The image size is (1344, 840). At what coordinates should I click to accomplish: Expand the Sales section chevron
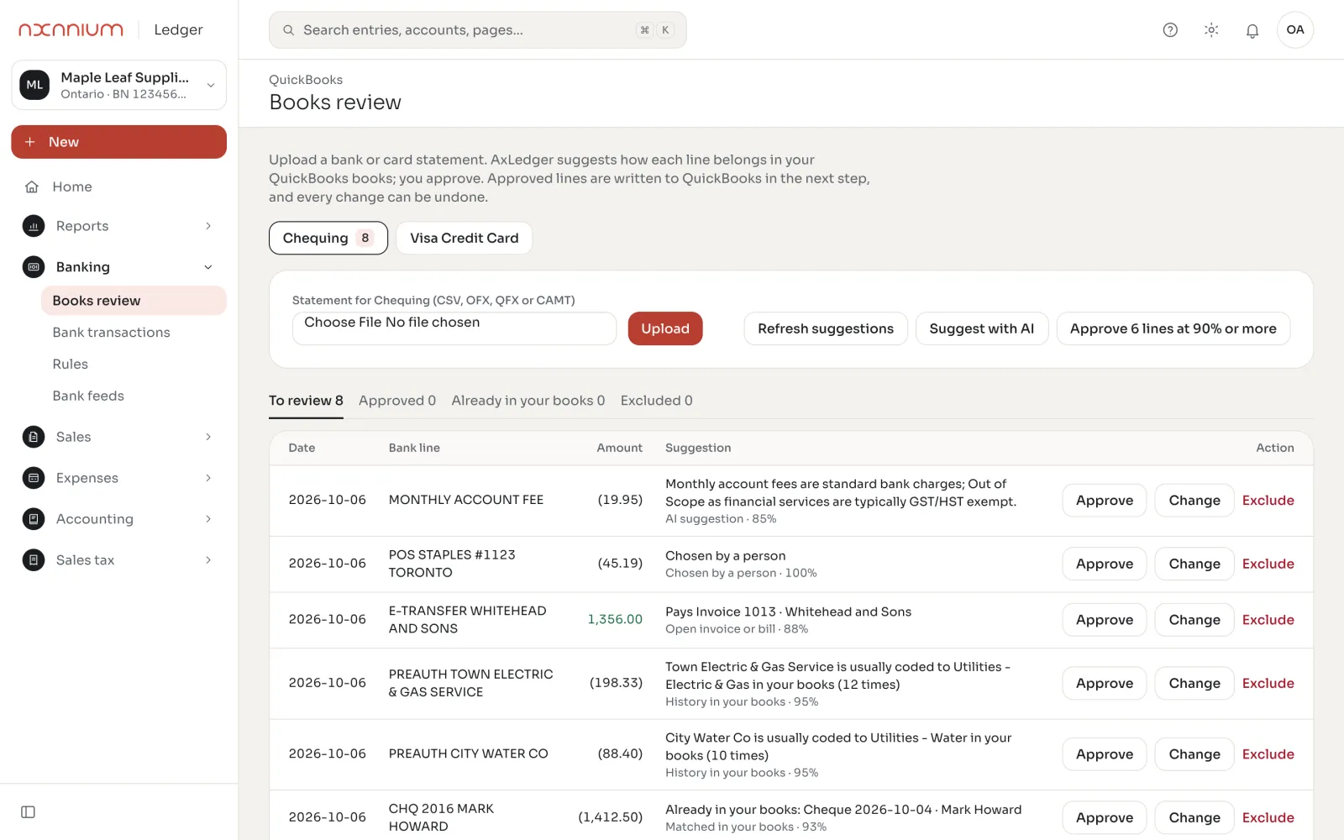(208, 437)
